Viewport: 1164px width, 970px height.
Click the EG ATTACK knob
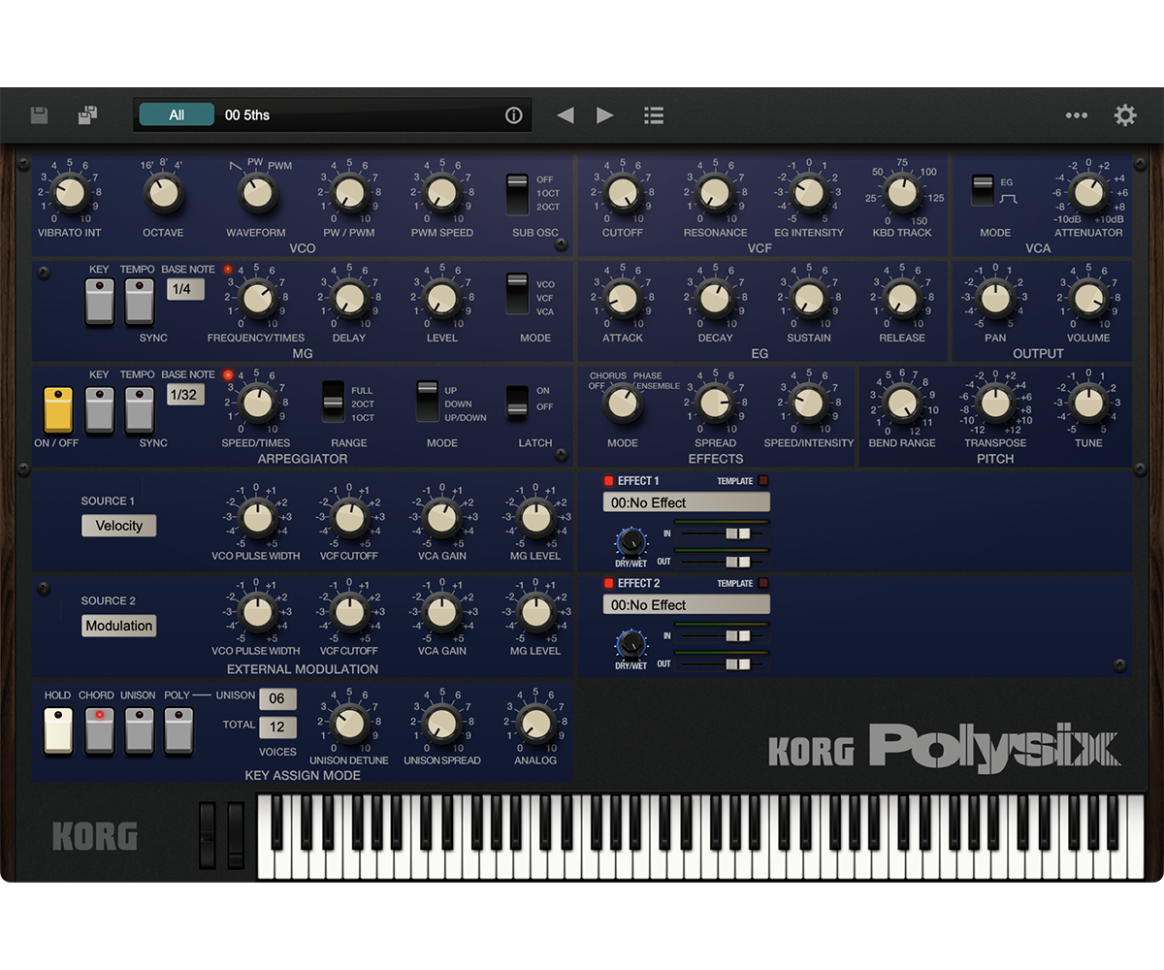pyautogui.click(x=623, y=298)
